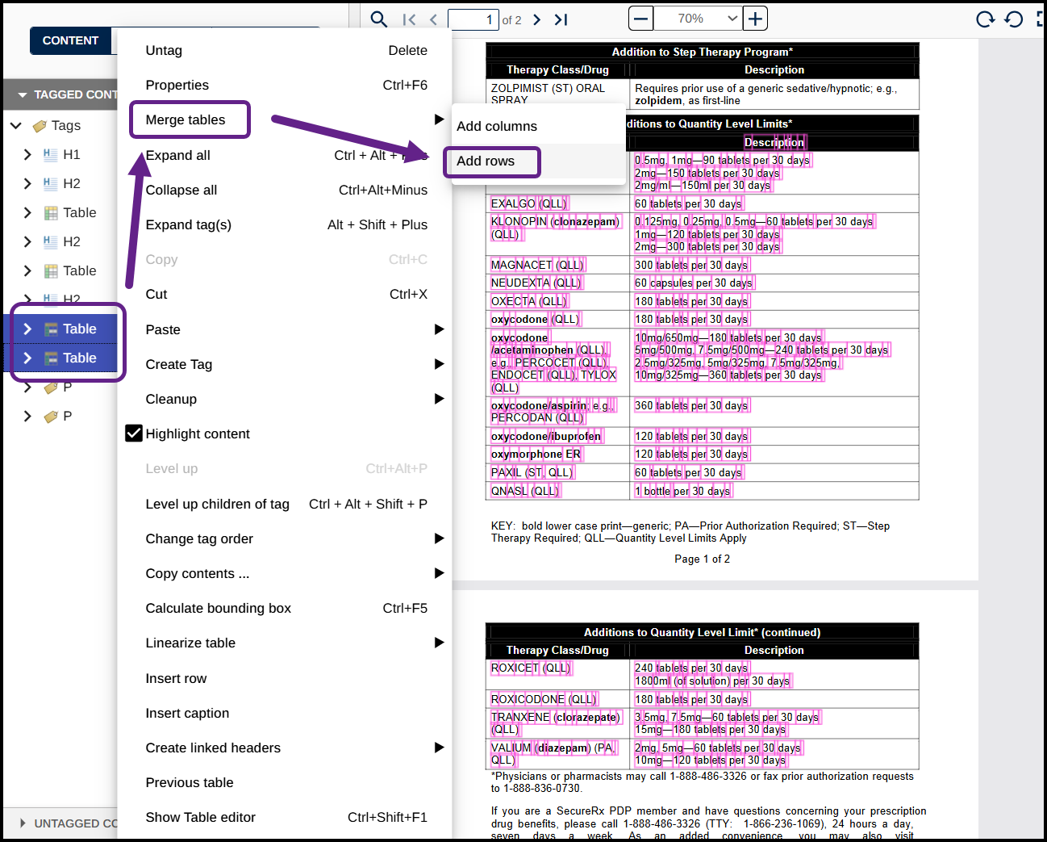The image size is (1047, 842).
Task: Click the Tags root tag icon
Action: (x=39, y=126)
